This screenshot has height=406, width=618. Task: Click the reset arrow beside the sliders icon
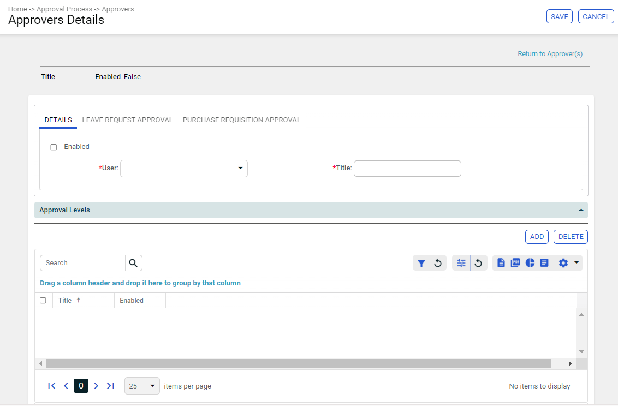(478, 263)
